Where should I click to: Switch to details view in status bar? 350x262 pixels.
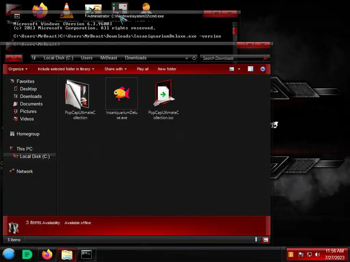tap(258, 239)
